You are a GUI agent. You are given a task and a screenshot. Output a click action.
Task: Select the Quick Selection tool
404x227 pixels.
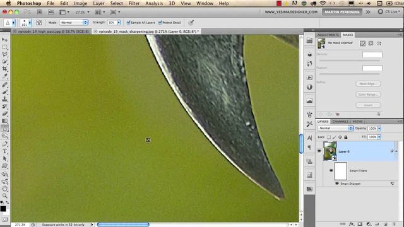pyautogui.click(x=4, y=61)
